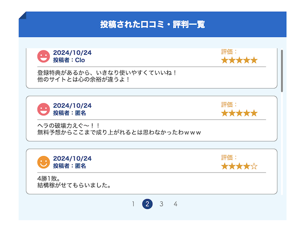Go to review page 1
Viewport: 299px width, 231px height.
pos(133,204)
